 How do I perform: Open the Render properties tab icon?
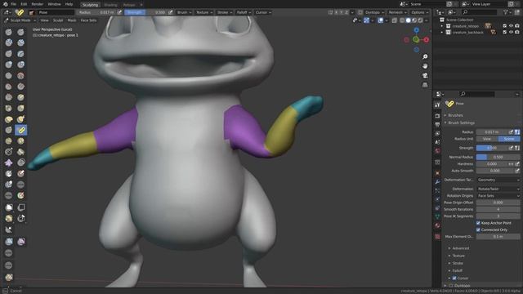pyautogui.click(x=437, y=116)
